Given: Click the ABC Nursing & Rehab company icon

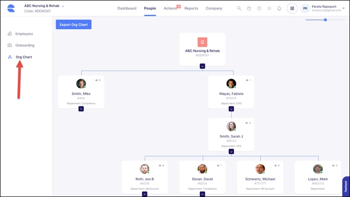Looking at the screenshot, I should [202, 42].
